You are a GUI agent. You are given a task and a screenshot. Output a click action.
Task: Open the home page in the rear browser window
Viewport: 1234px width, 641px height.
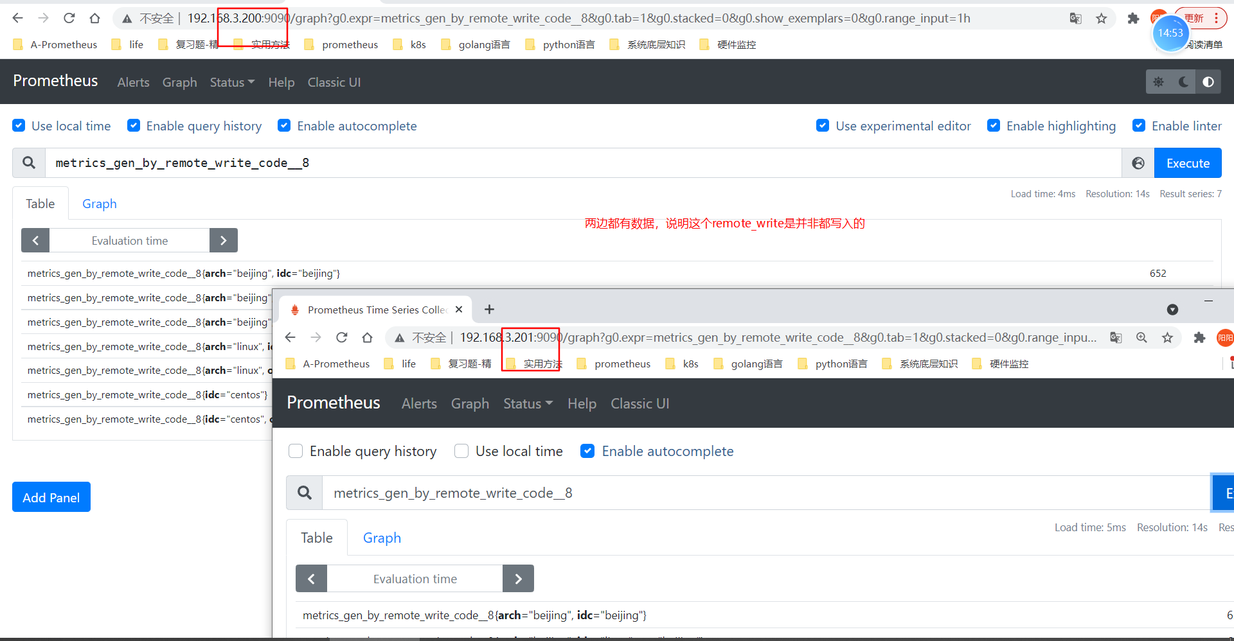pos(95,18)
